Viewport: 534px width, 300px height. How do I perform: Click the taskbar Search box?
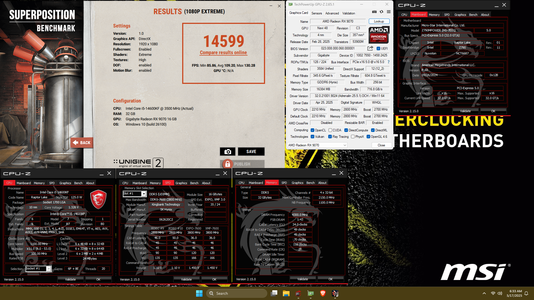coord(237,293)
